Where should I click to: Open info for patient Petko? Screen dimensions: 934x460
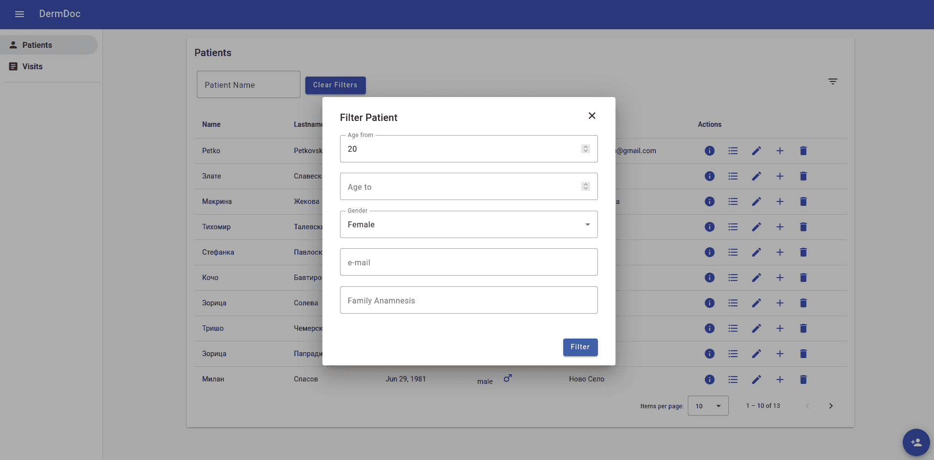click(x=709, y=151)
